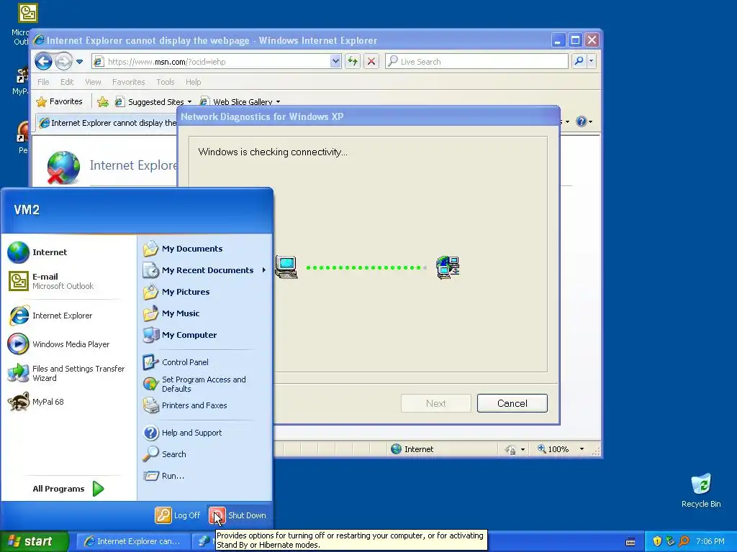Open Web Slice Gallery dropdown

pos(240,102)
